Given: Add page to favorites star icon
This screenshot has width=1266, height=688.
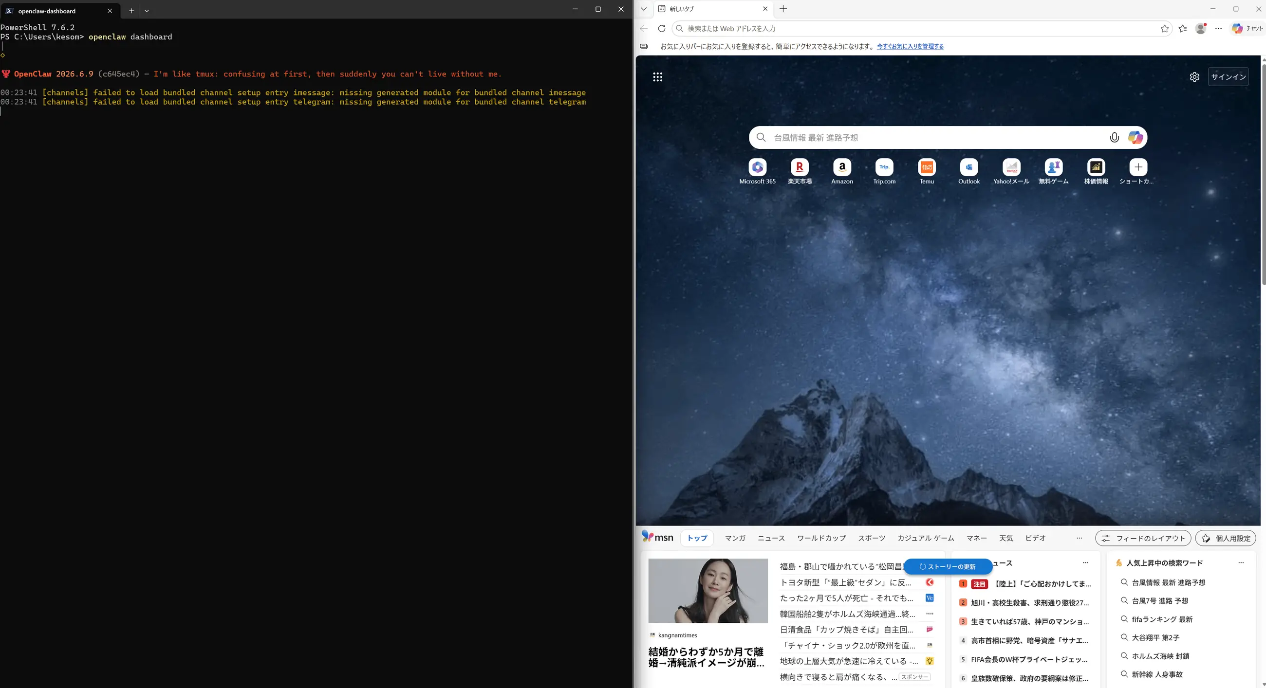Looking at the screenshot, I should [1164, 29].
